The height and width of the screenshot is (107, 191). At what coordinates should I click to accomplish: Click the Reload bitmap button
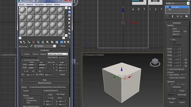click(x=26, y=91)
